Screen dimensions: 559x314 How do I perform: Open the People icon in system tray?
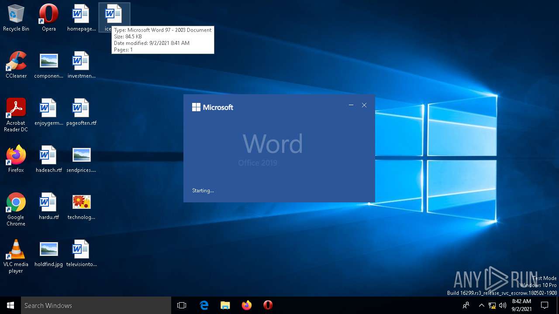(x=466, y=305)
